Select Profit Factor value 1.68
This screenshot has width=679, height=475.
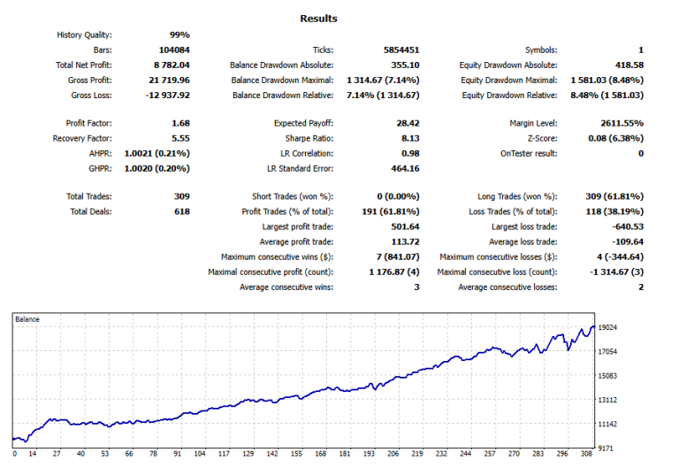pyautogui.click(x=180, y=124)
